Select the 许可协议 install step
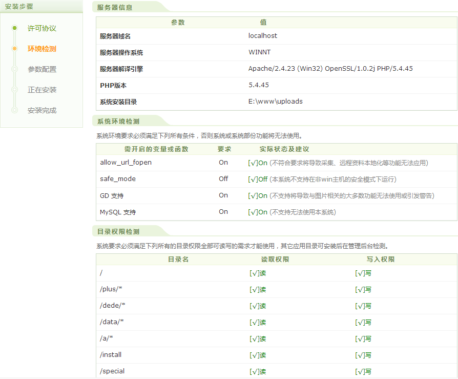458x379 pixels. 42,28
